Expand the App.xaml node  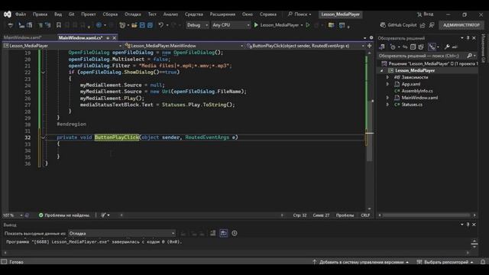pos(387,84)
